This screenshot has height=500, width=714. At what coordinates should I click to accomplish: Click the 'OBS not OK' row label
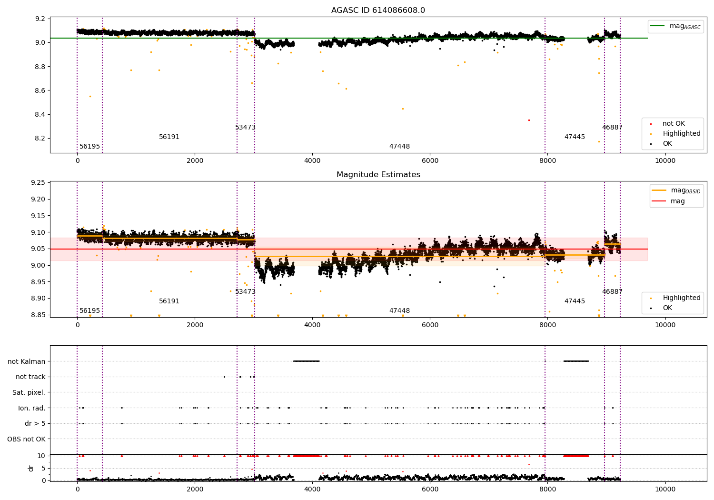point(26,440)
